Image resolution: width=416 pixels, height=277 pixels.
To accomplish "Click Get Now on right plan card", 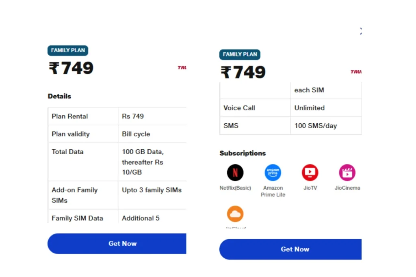I will point(290,249).
